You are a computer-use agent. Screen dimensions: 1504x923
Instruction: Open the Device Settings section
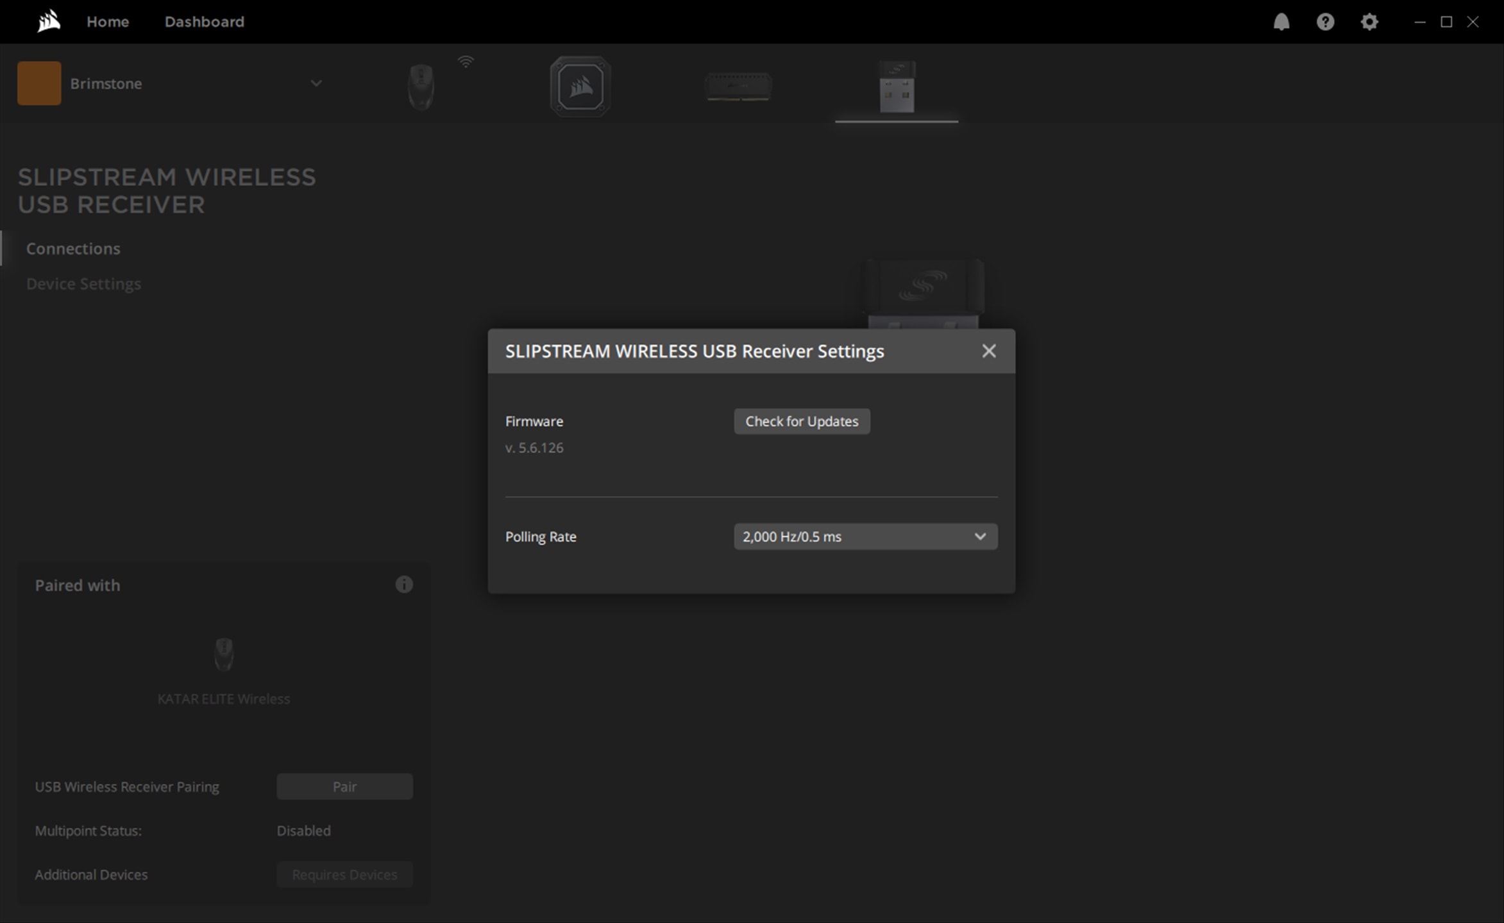[x=83, y=284]
